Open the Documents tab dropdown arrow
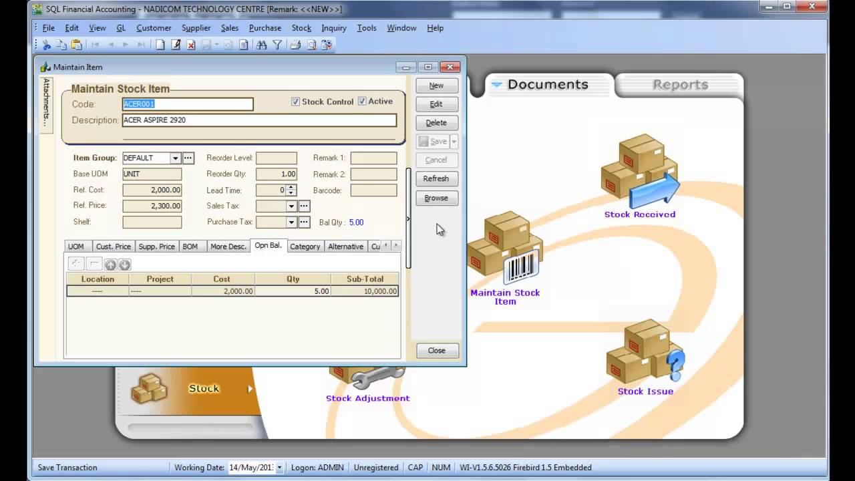This screenshot has width=855, height=481. pyautogui.click(x=496, y=85)
